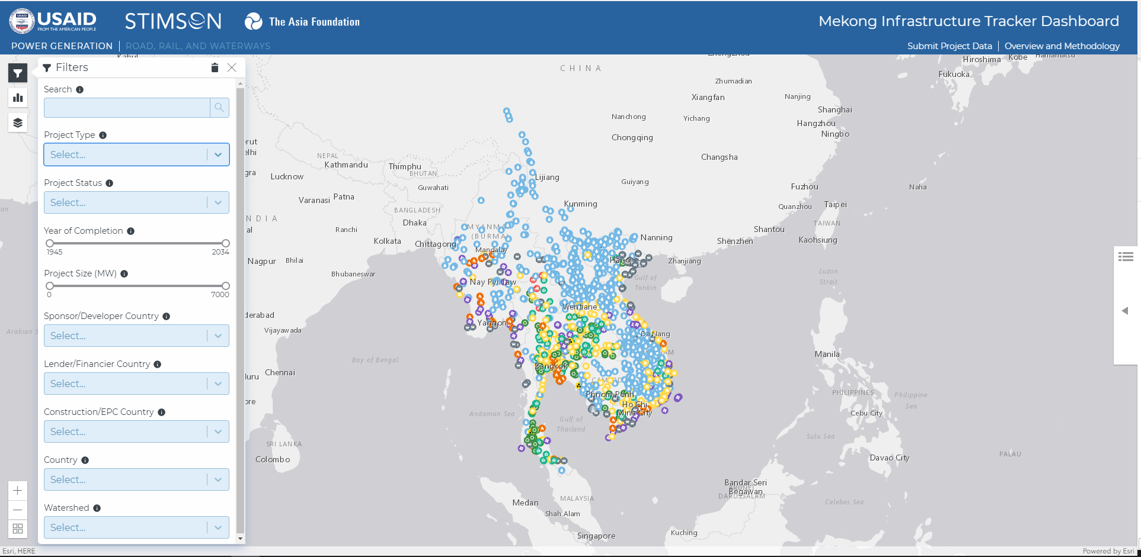1141x557 pixels.
Task: Click Year of Completion maximum handle
Action: click(226, 243)
